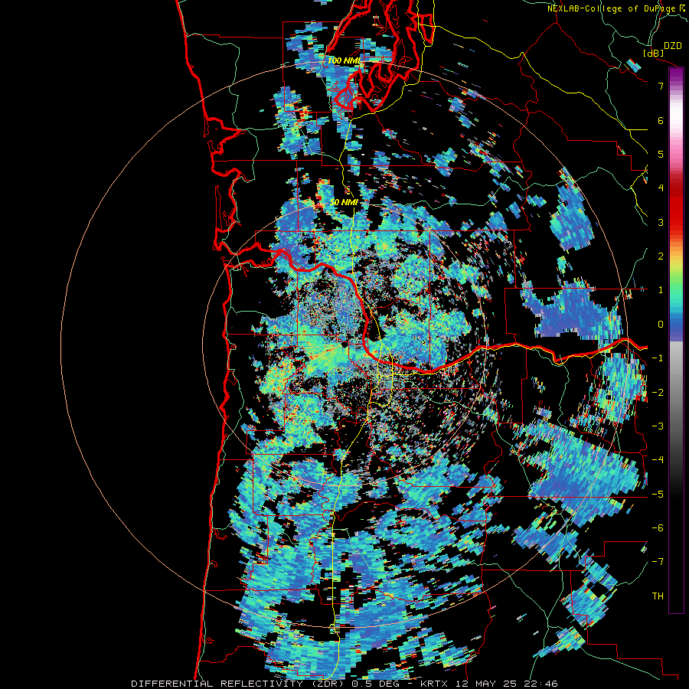Image resolution: width=689 pixels, height=689 pixels.
Task: Click the -5 value on color scale
Action: pyautogui.click(x=658, y=495)
